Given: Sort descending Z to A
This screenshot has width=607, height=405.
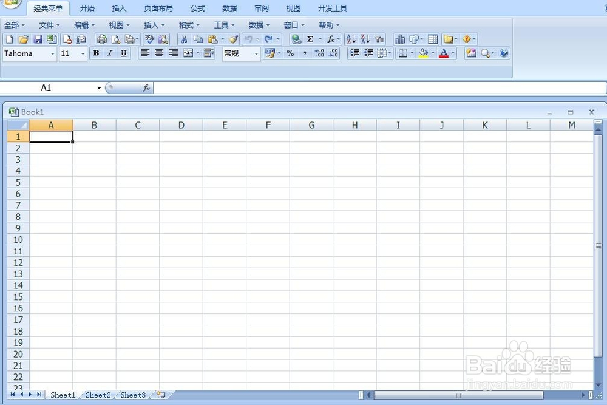Looking at the screenshot, I should coord(365,39).
